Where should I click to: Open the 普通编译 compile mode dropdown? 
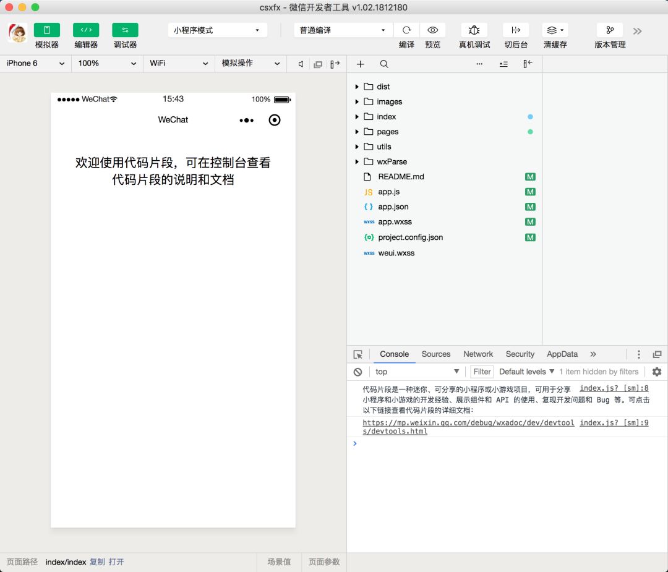(x=343, y=30)
